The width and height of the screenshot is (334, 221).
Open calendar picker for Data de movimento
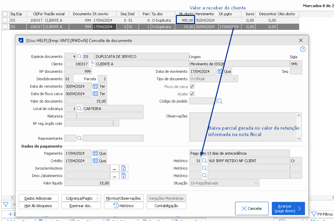point(220,71)
